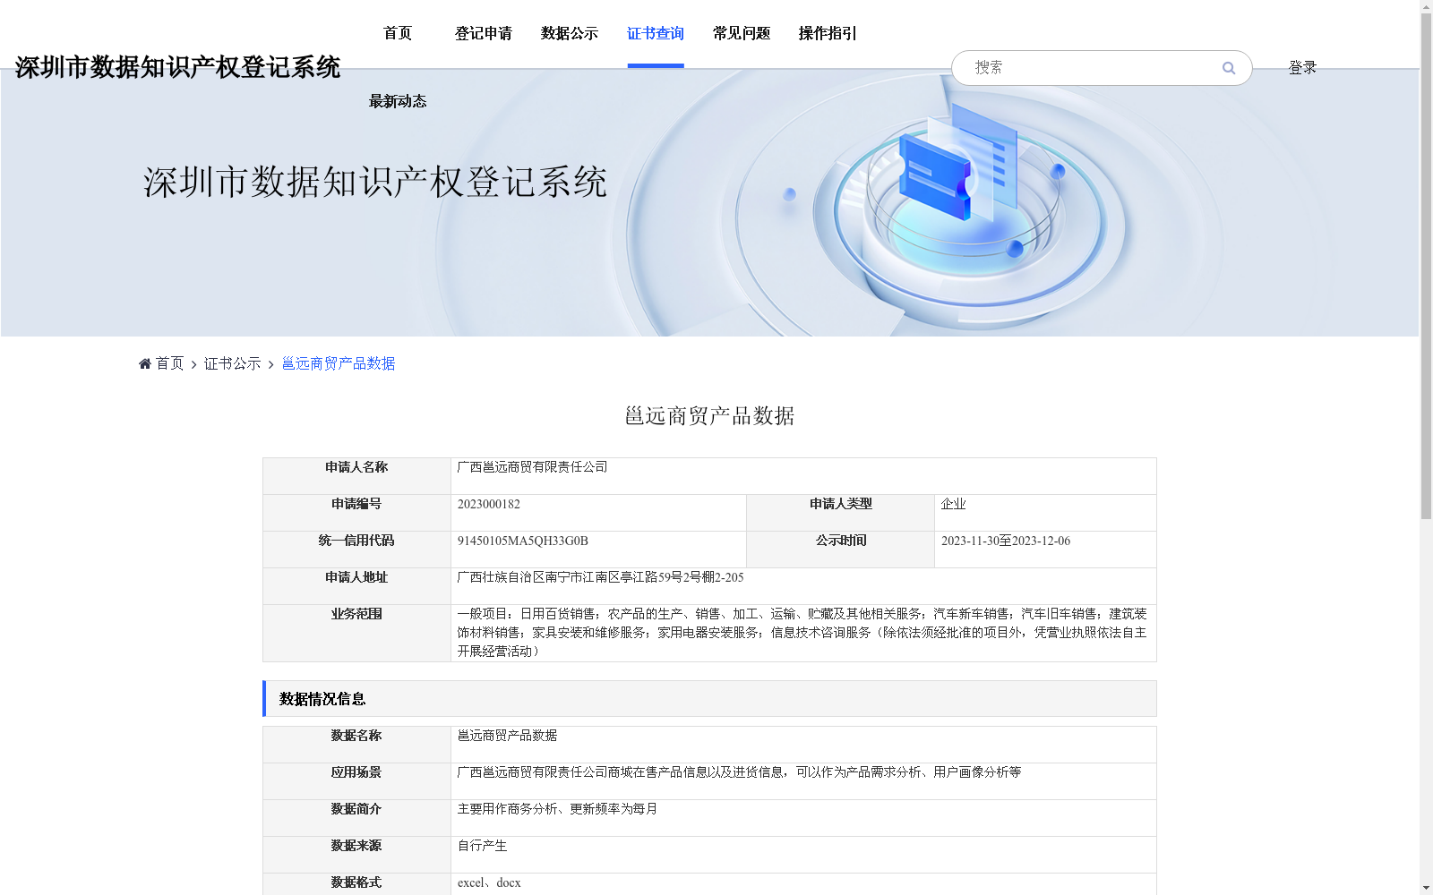Image resolution: width=1433 pixels, height=895 pixels.
Task: Click the 申请人地址 label cell
Action: 356,586
